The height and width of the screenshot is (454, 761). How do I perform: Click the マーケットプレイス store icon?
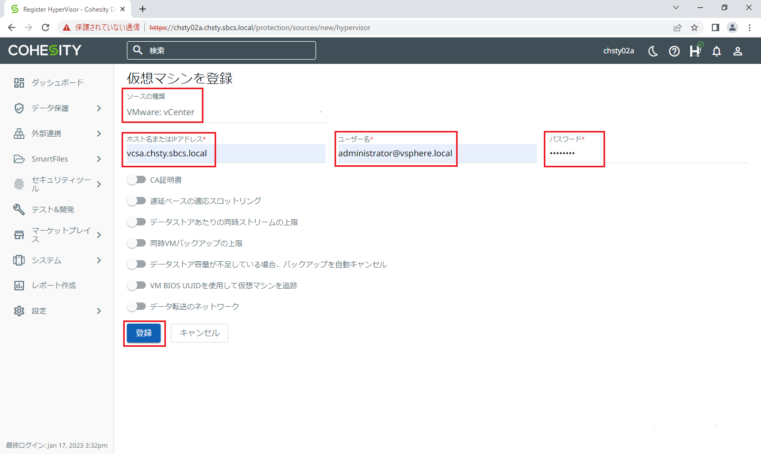[19, 235]
